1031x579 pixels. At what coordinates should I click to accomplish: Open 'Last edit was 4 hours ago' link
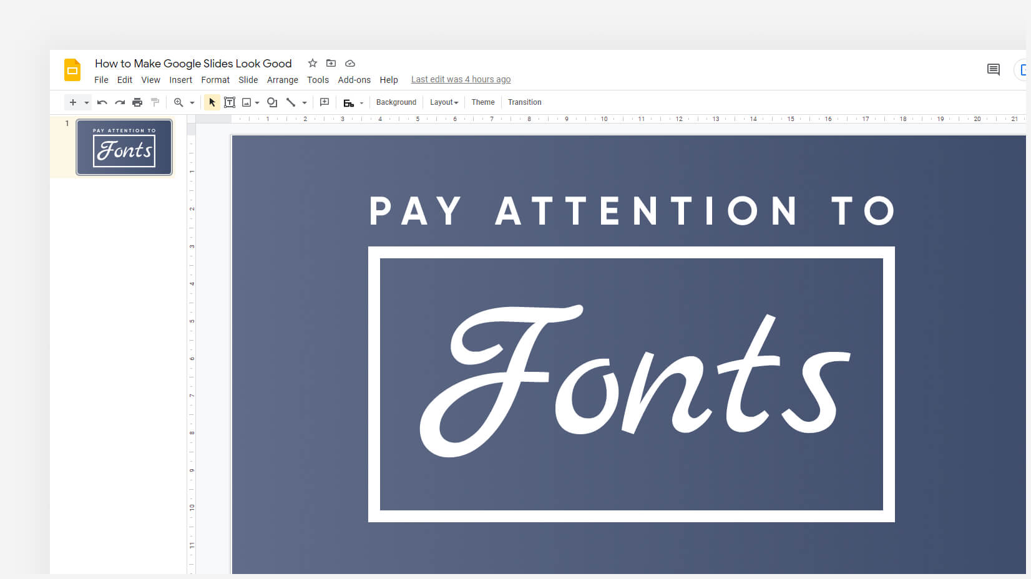point(461,79)
